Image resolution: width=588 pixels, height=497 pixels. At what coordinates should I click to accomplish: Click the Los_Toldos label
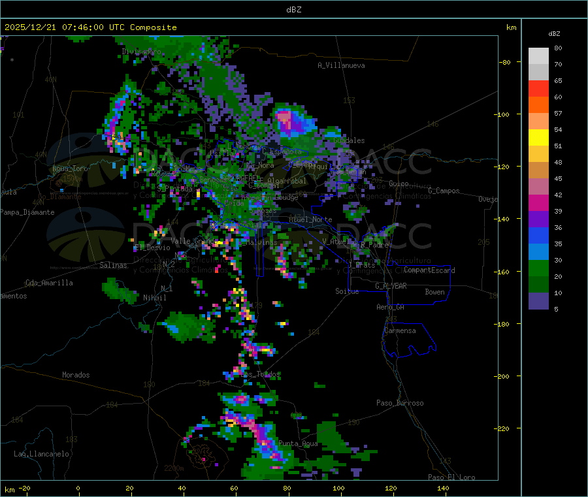[x=261, y=374]
